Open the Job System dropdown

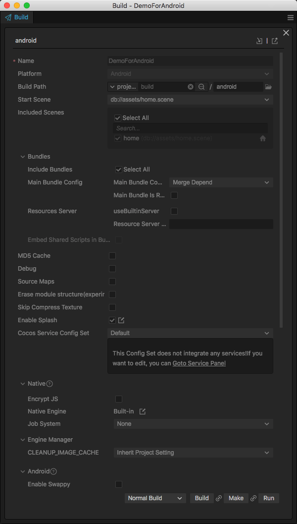(193, 424)
